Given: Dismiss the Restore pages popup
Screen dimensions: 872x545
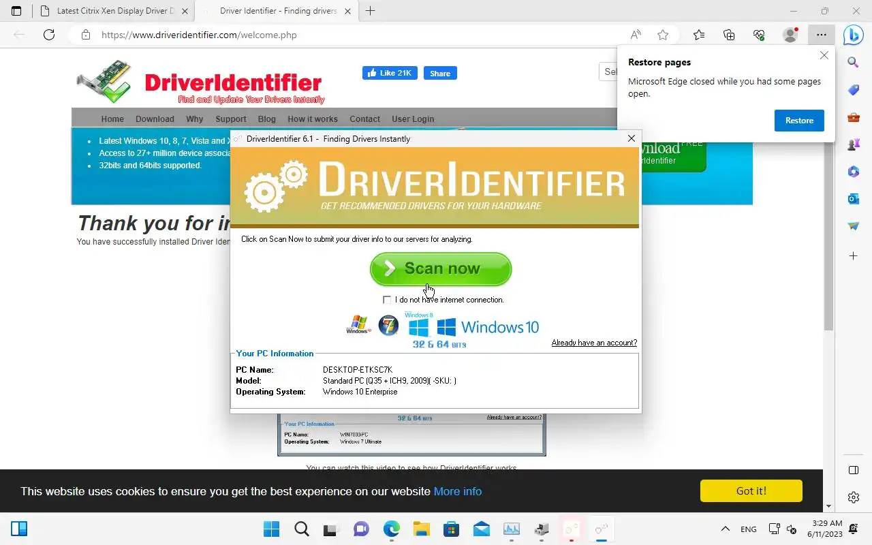Looking at the screenshot, I should tap(824, 56).
